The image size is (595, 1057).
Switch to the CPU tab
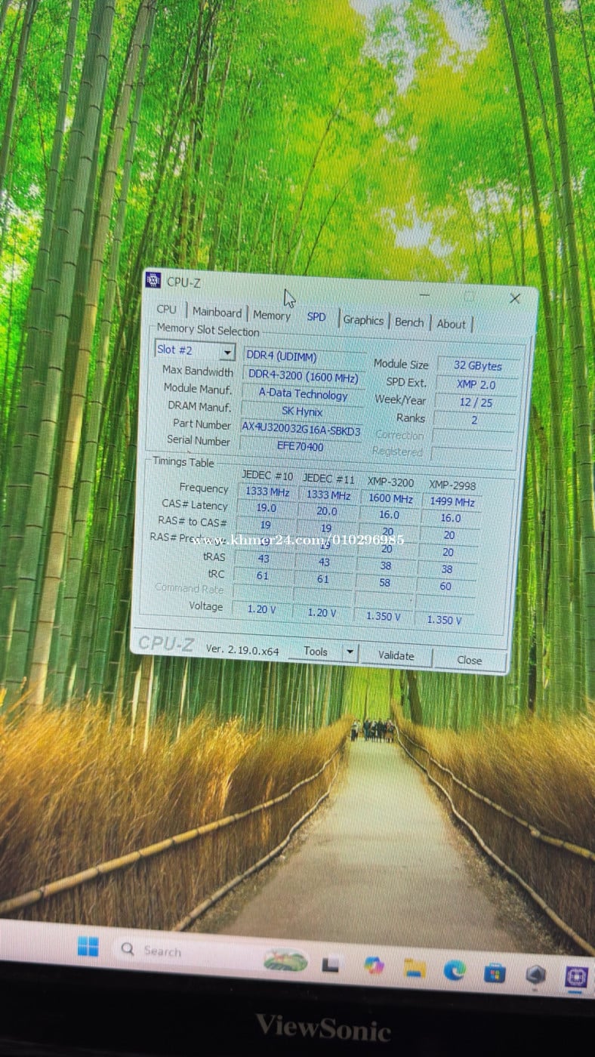167,310
